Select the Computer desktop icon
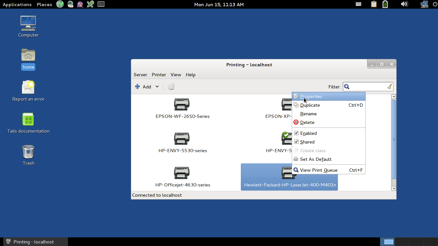This screenshot has height=246, width=438. [29, 27]
